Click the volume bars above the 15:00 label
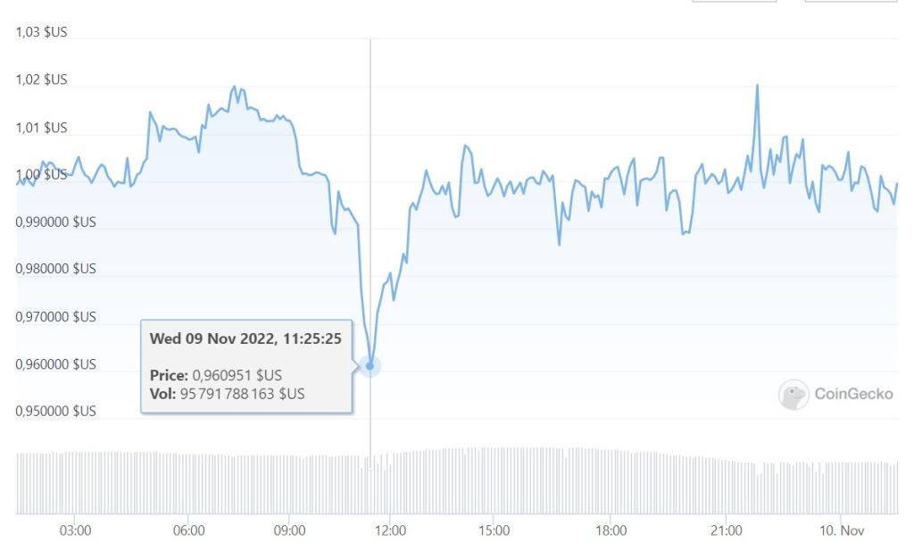The width and height of the screenshot is (914, 559). point(494,480)
